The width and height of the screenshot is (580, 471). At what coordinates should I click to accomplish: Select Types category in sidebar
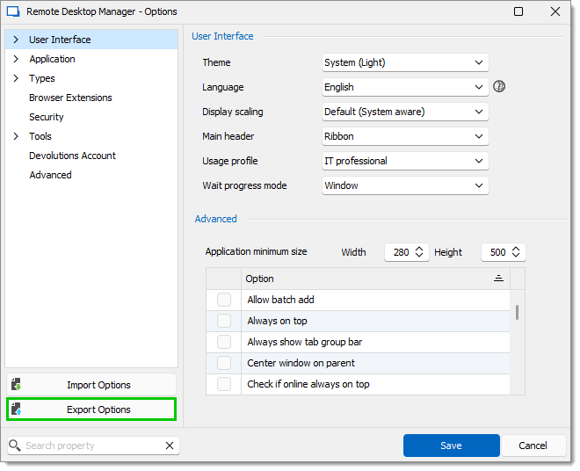[x=42, y=78]
